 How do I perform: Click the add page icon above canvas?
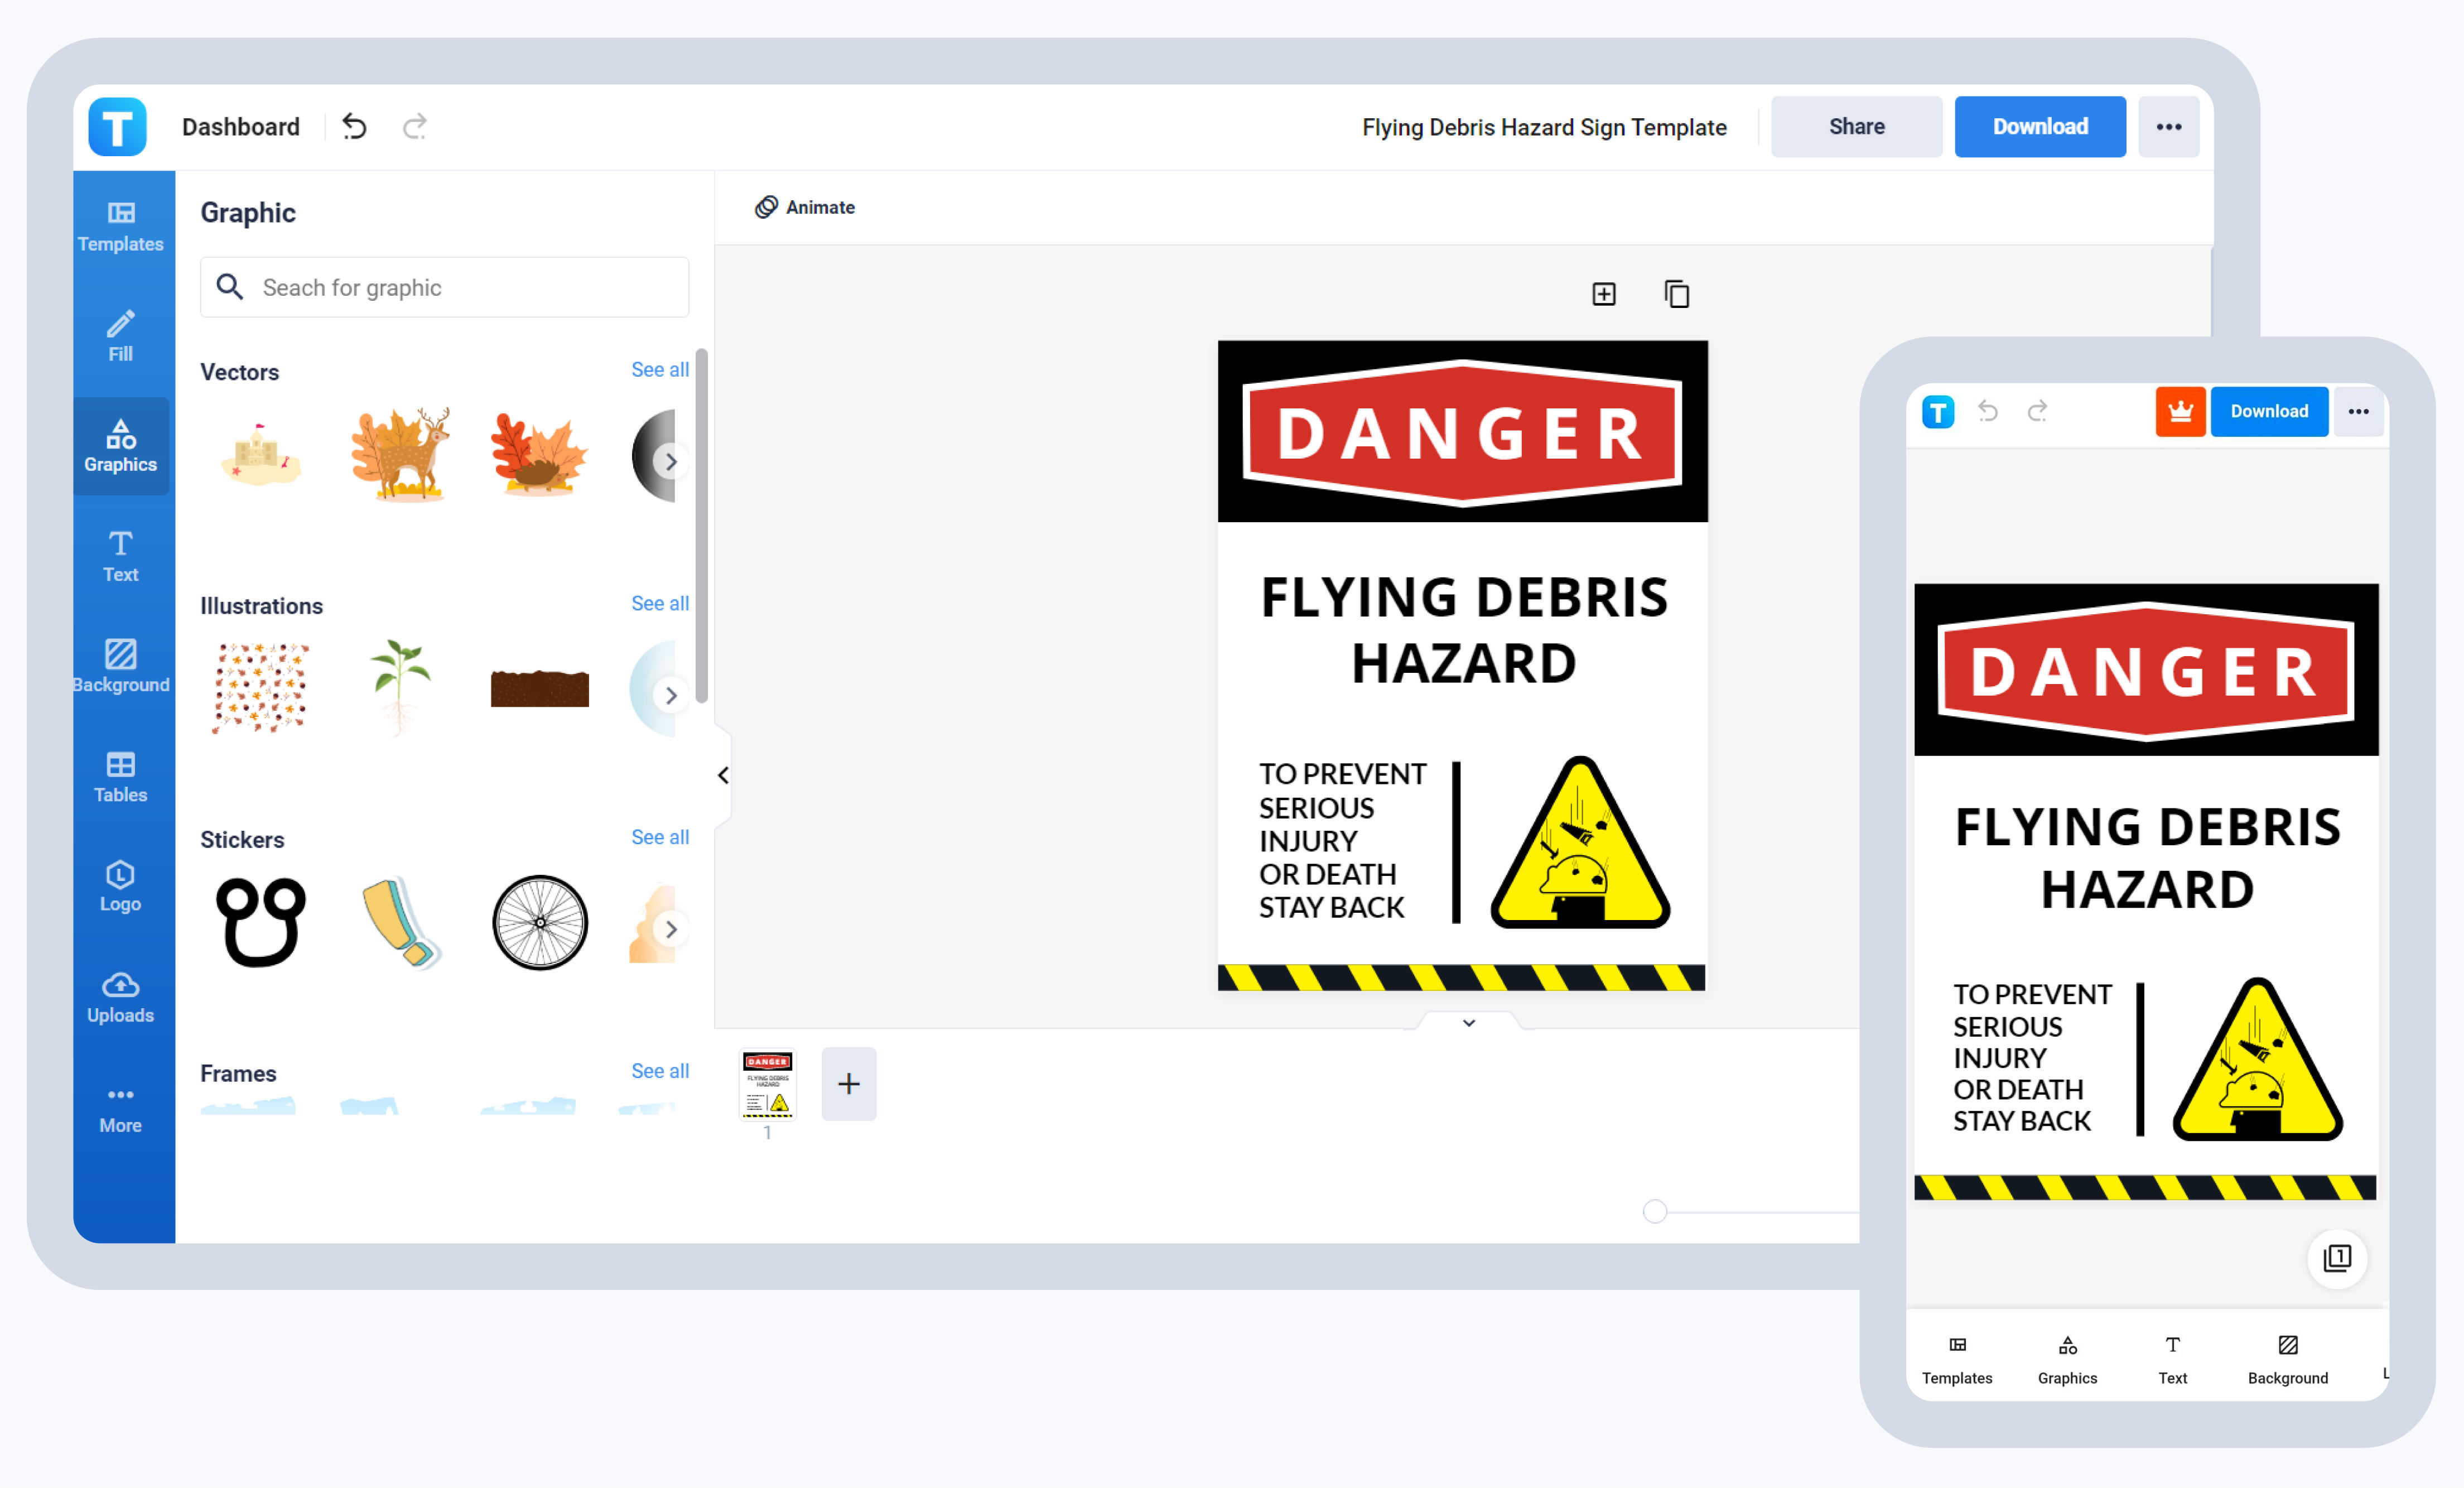click(x=1603, y=294)
